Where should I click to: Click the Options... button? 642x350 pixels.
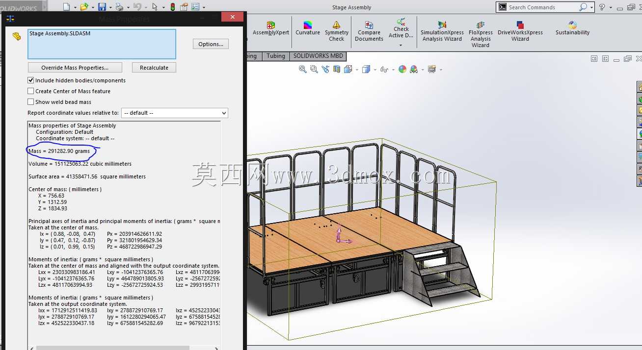click(x=211, y=44)
